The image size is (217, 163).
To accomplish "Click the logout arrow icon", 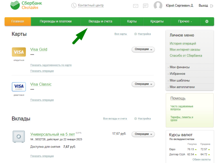I will (x=212, y=6).
